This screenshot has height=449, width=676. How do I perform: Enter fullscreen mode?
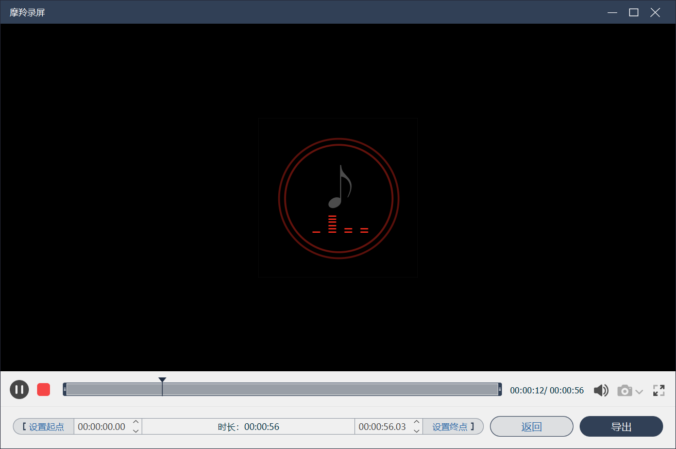pos(658,390)
